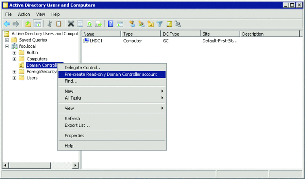Image resolution: width=305 pixels, height=179 pixels.
Task: Choose Delegate Control from context menu
Action: (x=112, y=68)
